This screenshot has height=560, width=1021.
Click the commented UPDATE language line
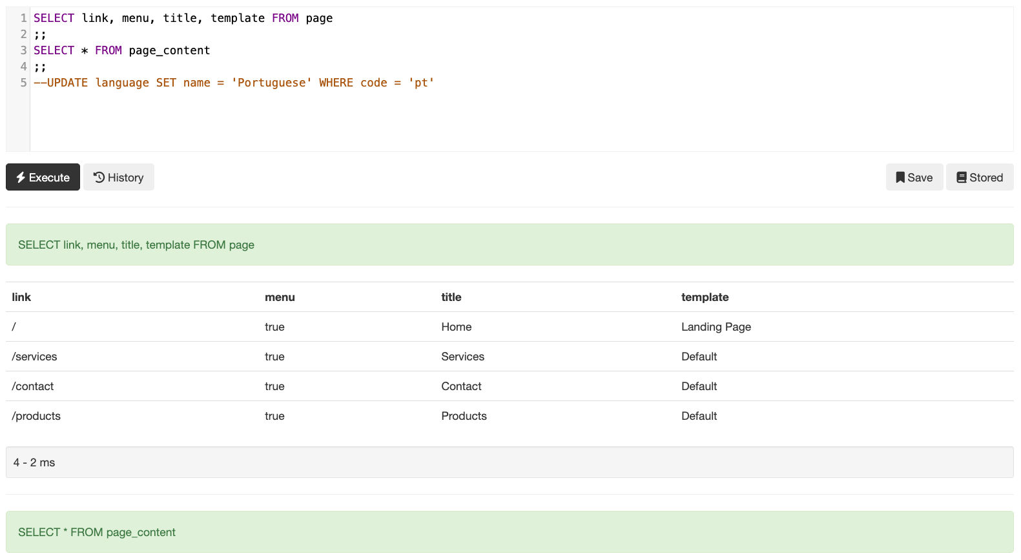click(233, 83)
